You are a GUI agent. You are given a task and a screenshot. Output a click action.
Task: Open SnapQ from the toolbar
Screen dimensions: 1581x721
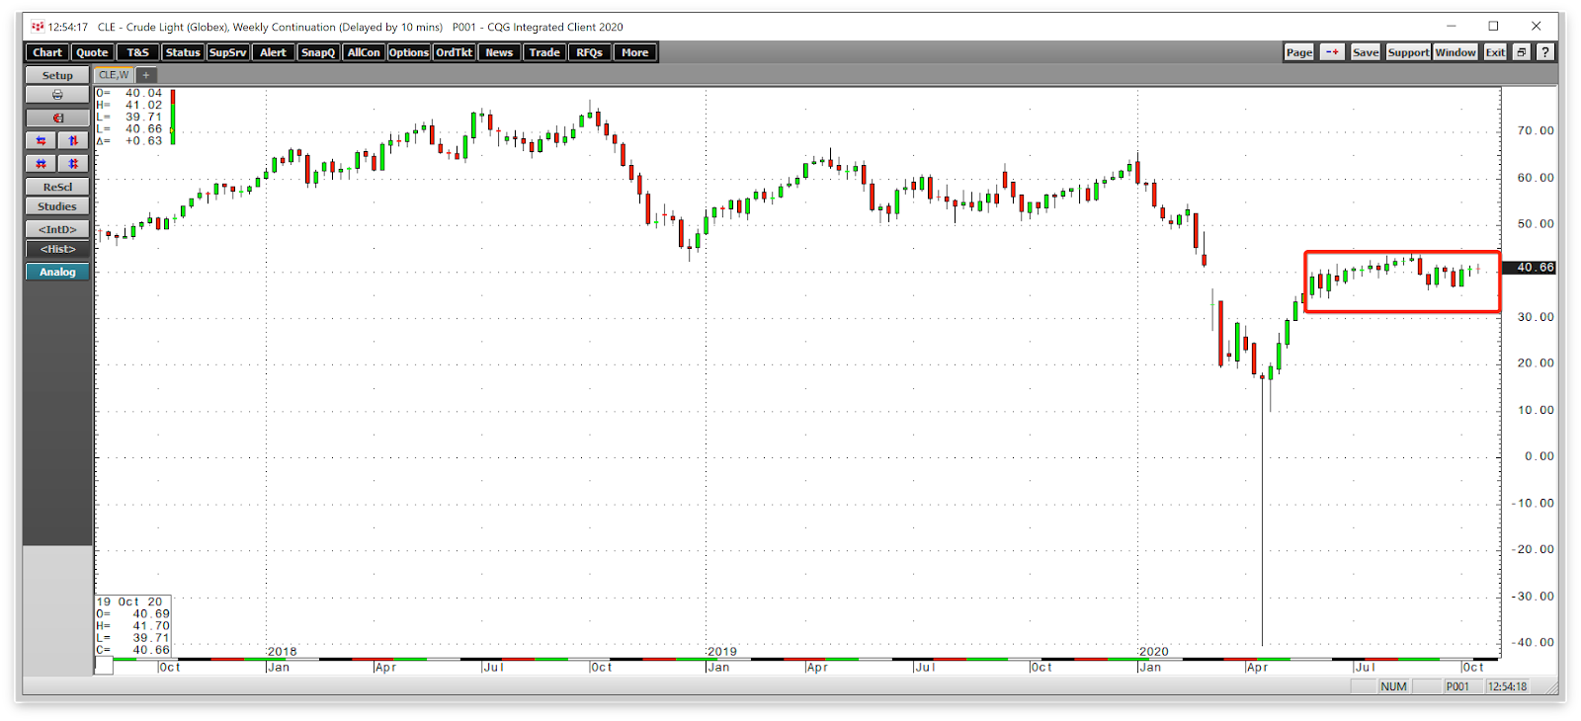(x=318, y=52)
